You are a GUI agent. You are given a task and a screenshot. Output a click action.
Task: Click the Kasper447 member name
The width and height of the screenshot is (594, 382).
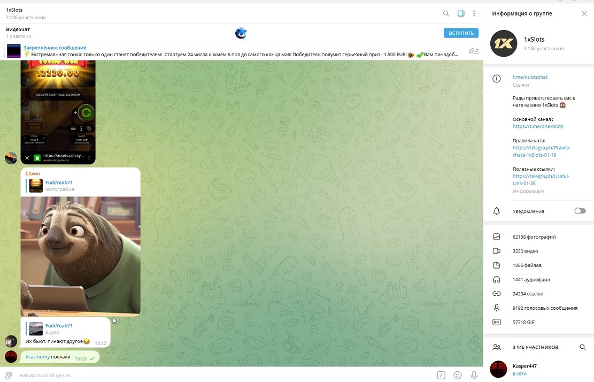point(524,366)
